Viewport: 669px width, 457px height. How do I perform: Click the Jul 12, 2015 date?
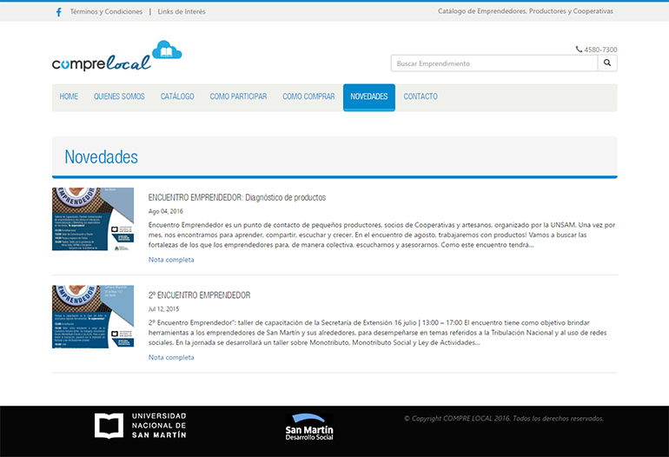click(x=164, y=309)
